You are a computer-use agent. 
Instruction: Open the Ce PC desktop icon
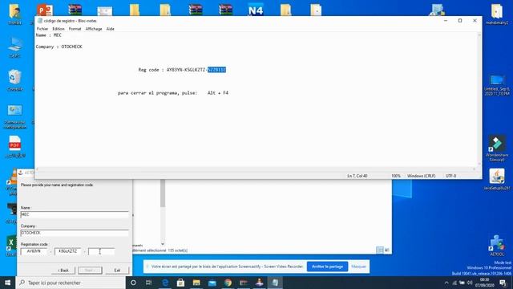14,47
